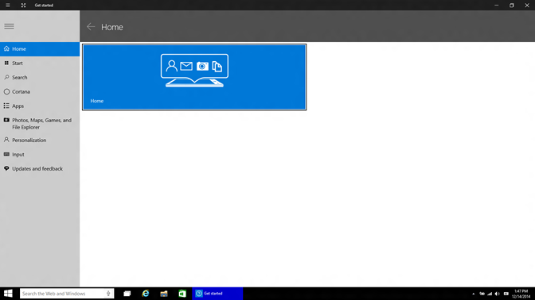Viewport: 535px width, 300px height.
Task: Open the title bar hamburger menu
Action: pyautogui.click(x=7, y=5)
